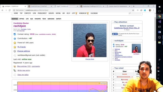Image resolution: width=163 pixels, height=92 pixels.
Task: Select the FAVOURITES profile tab
Action: pyautogui.click(x=38, y=19)
